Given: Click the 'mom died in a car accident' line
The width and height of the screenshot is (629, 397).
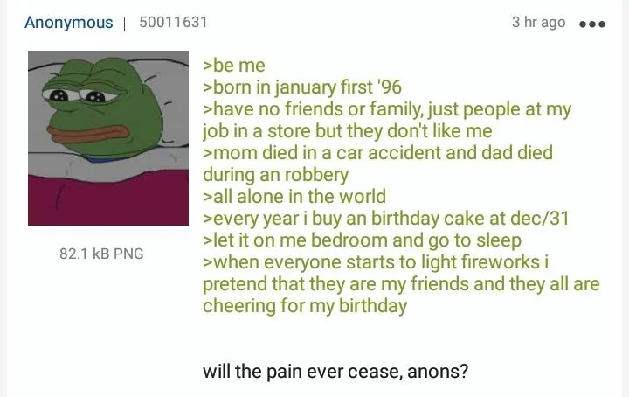Looking at the screenshot, I should (377, 153).
